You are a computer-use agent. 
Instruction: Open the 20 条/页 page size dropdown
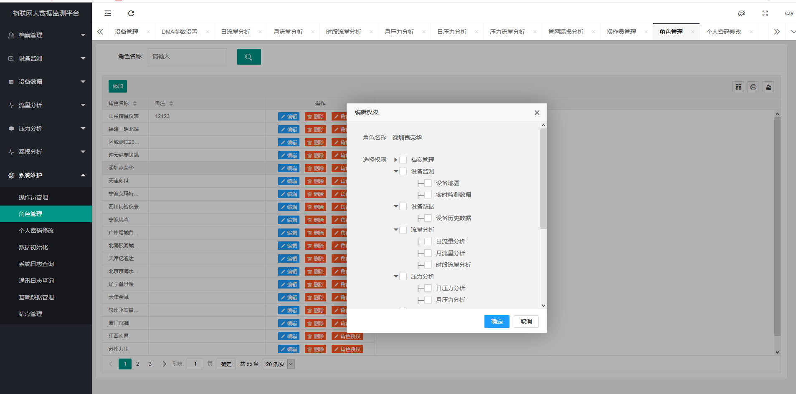[279, 364]
